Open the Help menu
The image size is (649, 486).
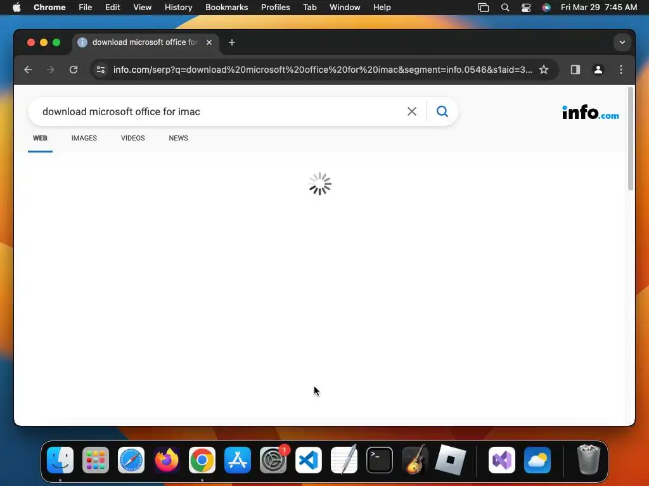point(382,8)
